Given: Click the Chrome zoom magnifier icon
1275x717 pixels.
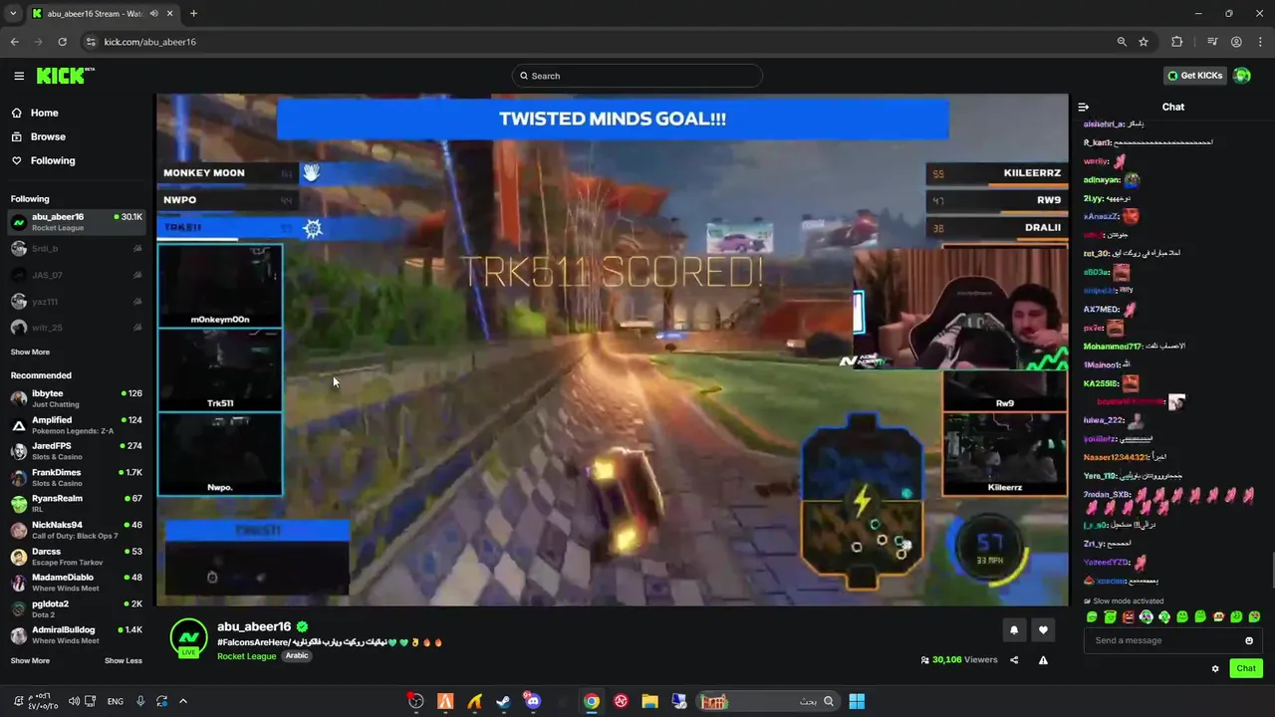Looking at the screenshot, I should pyautogui.click(x=1122, y=42).
